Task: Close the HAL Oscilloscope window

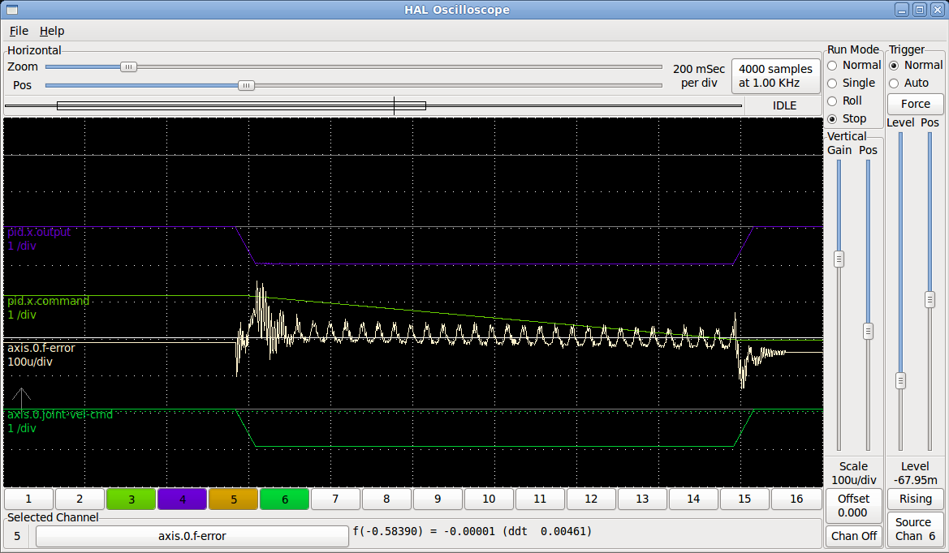Action: (x=937, y=10)
